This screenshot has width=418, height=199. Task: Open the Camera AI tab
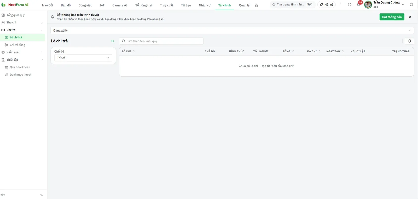point(120,5)
